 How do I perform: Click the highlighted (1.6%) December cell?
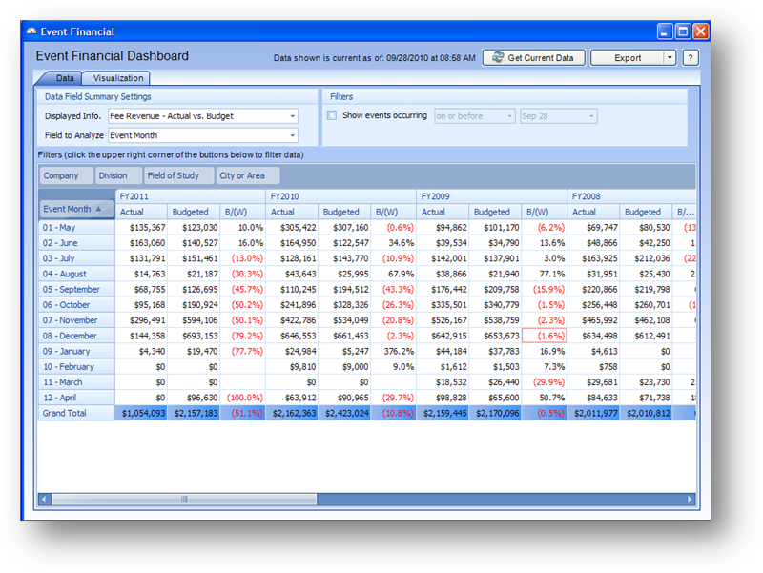(544, 336)
